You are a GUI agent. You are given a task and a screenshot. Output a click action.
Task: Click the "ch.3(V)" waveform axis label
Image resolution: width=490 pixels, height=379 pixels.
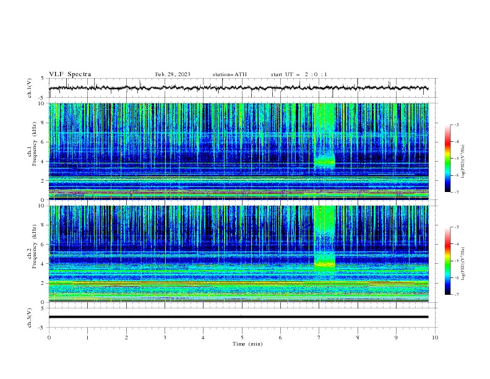30,318
